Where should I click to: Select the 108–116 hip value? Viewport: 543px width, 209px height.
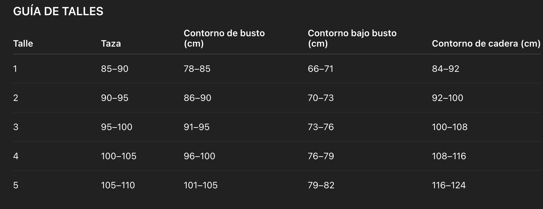tap(449, 156)
